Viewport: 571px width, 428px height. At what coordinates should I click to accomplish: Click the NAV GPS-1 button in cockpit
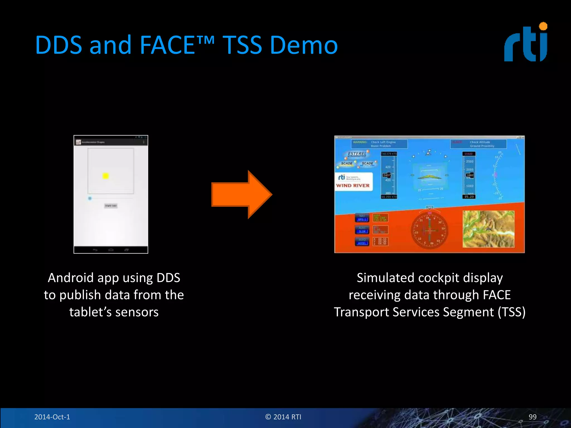coord(362,218)
